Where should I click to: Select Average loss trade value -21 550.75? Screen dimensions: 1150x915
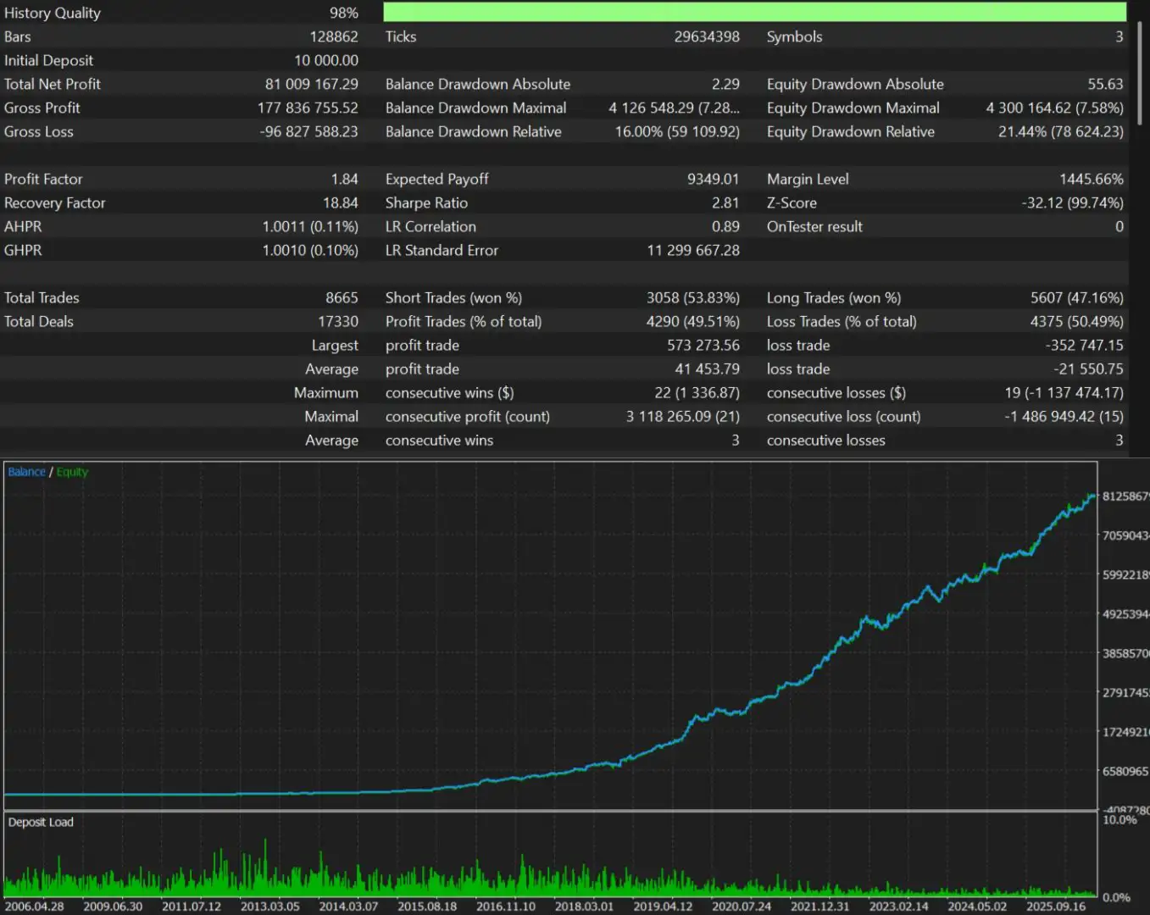pyautogui.click(x=1088, y=369)
